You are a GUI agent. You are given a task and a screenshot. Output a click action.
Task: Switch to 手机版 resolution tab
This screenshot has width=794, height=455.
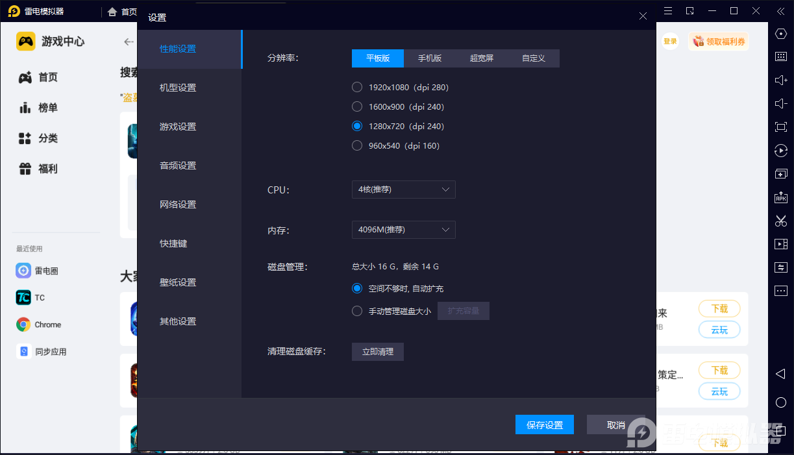(430, 58)
